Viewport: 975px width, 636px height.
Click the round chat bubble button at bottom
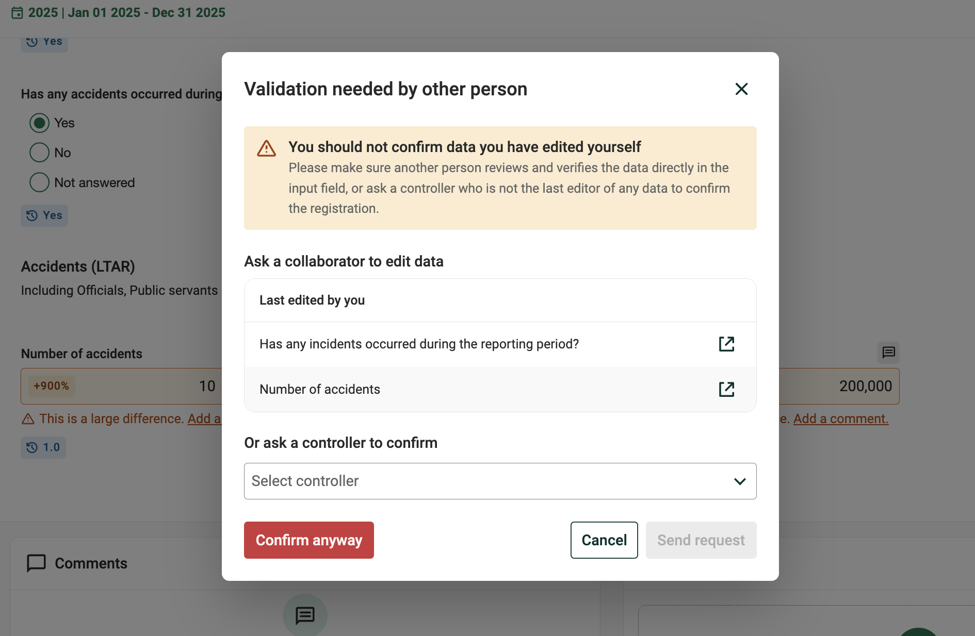[x=305, y=615]
